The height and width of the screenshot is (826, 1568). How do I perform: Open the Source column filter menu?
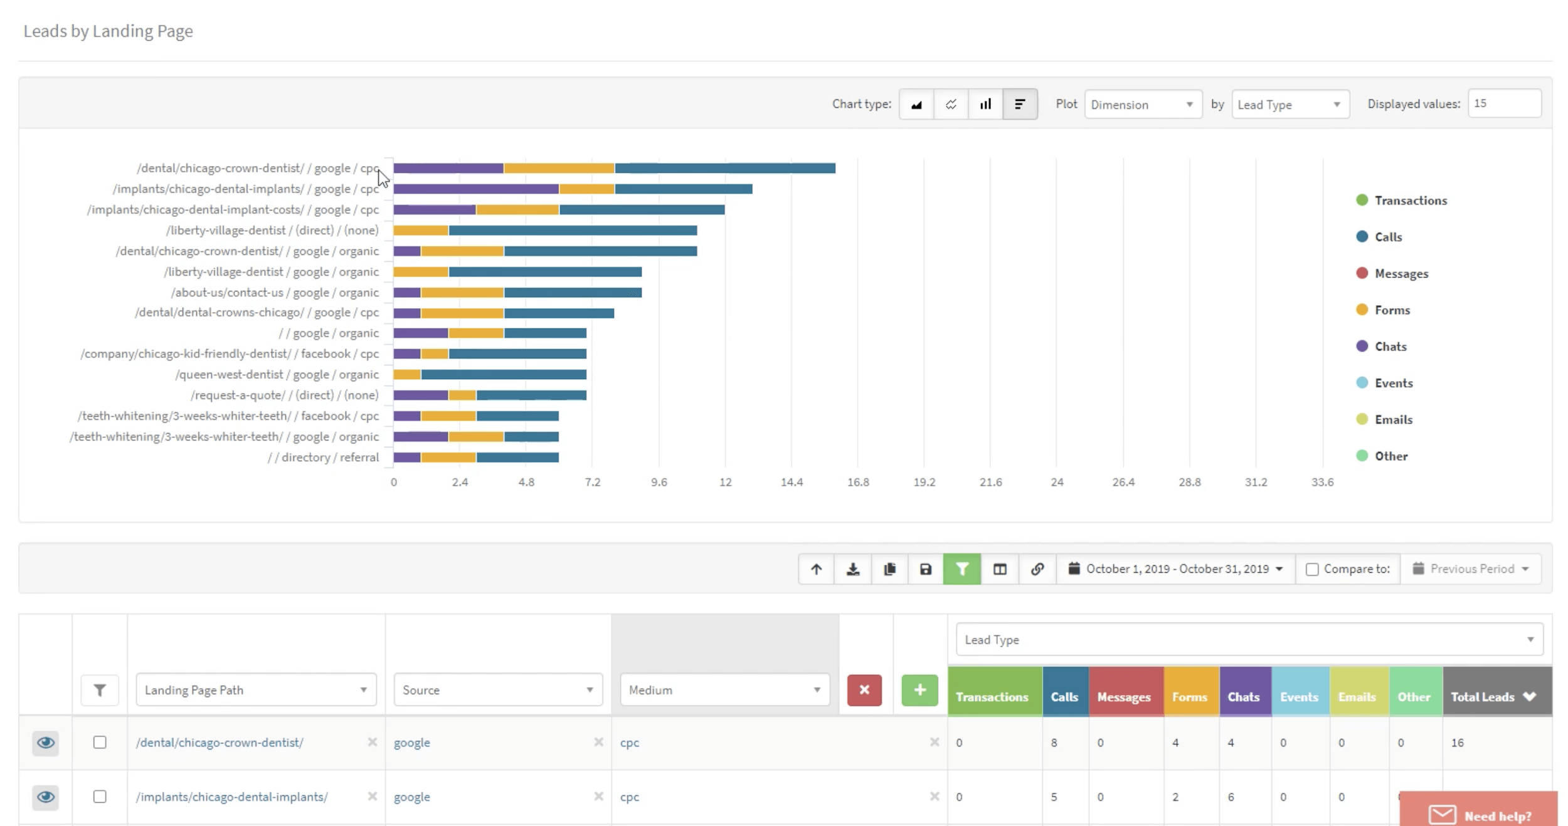click(588, 689)
